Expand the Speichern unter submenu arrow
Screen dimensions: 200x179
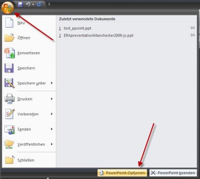pos(52,83)
